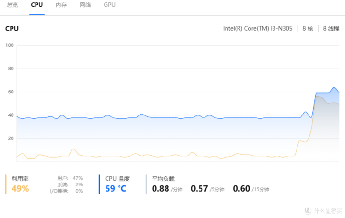Screen dimensions: 345x218
Task: Click the Intel Core i3-N305 processor label
Action: [258, 28]
